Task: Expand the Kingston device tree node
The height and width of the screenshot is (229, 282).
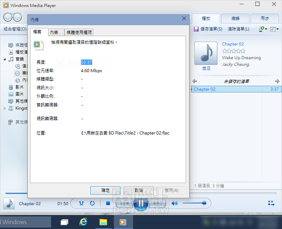Action: [5, 108]
